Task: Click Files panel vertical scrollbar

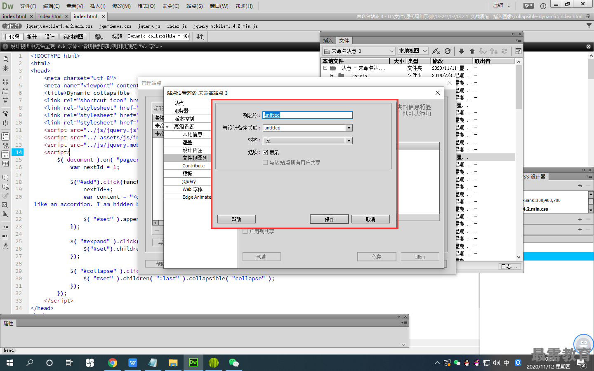Action: click(x=519, y=159)
